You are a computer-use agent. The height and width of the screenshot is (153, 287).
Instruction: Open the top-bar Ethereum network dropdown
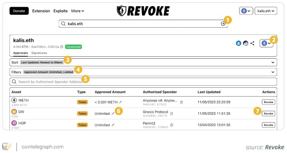(x=246, y=11)
